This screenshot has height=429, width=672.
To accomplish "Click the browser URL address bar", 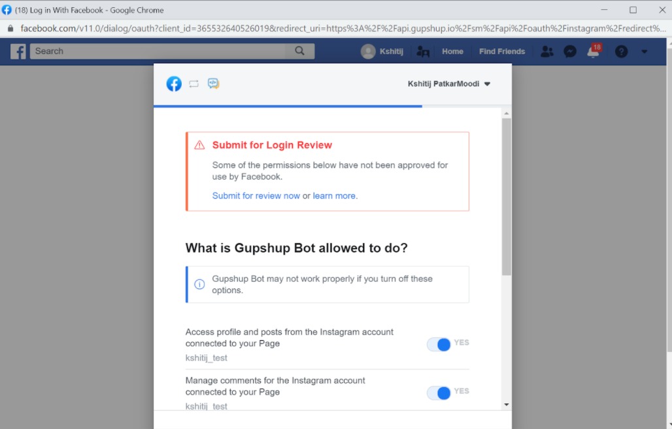I will (x=343, y=29).
